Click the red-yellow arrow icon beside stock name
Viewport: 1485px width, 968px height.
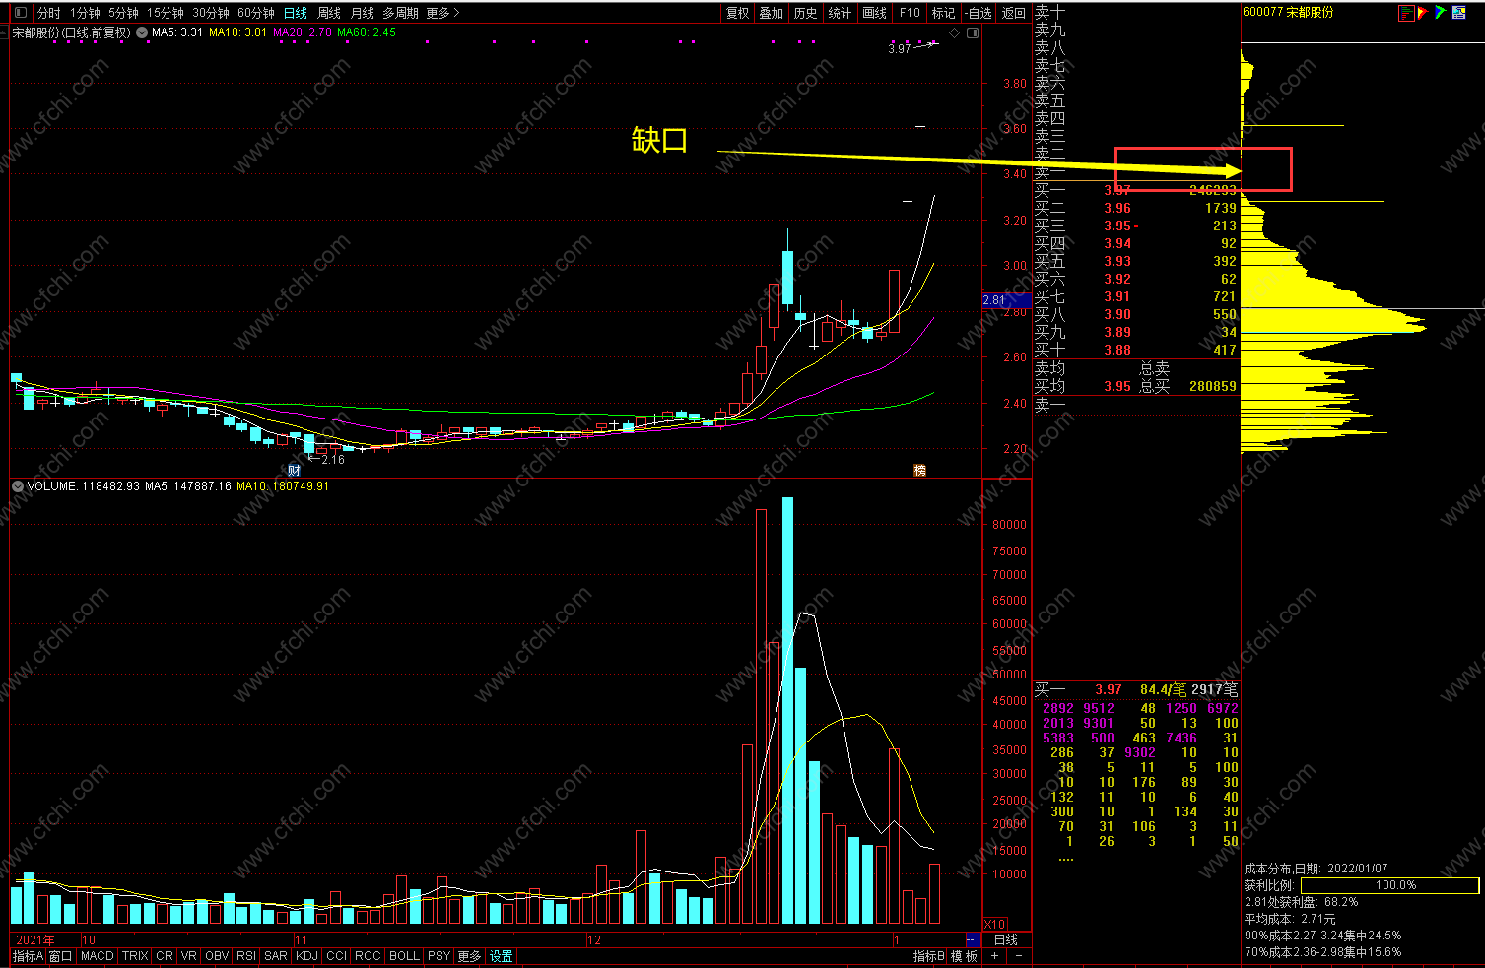tap(1423, 13)
